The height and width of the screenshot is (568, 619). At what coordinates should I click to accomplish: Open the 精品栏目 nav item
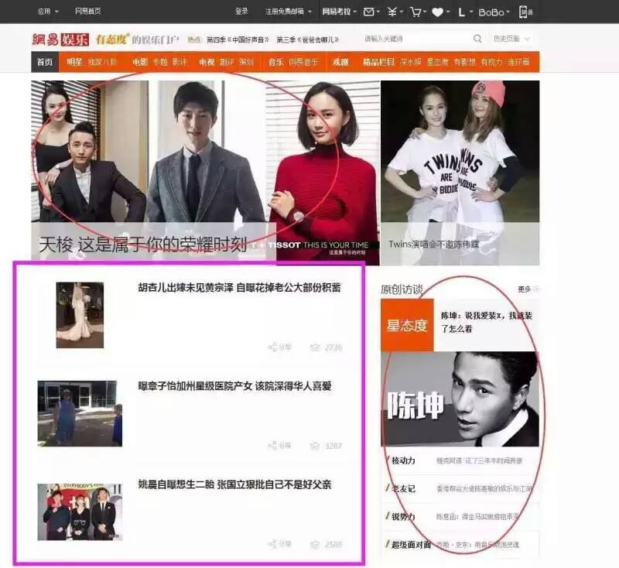tap(378, 62)
